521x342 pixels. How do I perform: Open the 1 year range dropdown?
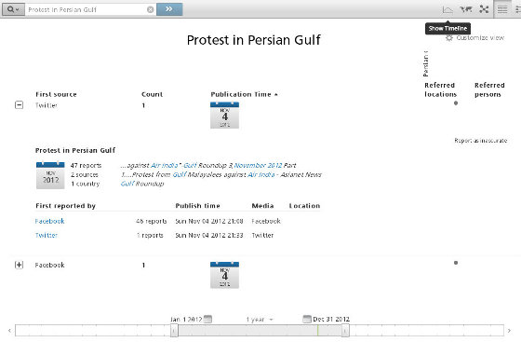[260, 320]
